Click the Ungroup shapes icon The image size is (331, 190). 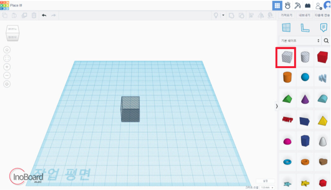[241, 16]
